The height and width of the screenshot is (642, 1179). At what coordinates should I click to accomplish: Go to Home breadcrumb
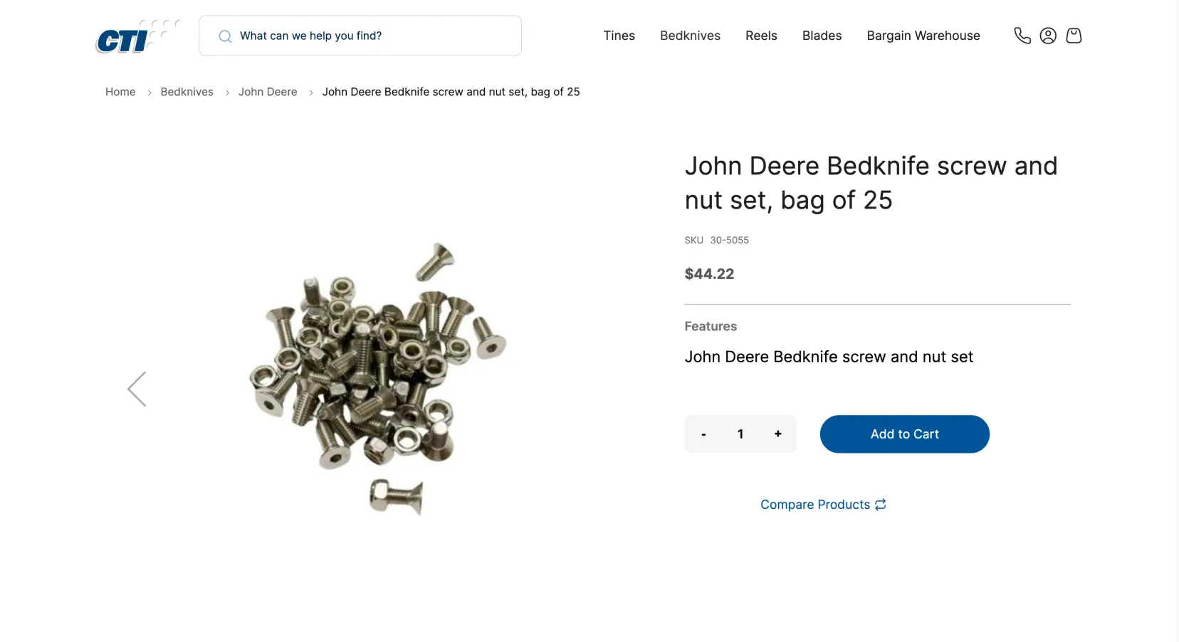pos(120,92)
